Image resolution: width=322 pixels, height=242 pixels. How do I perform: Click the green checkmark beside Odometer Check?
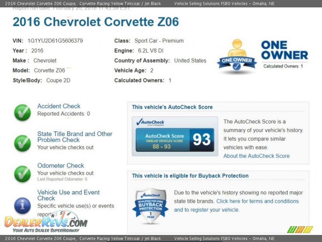pyautogui.click(x=22, y=174)
